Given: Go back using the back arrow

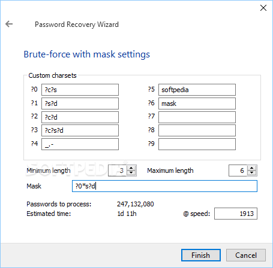Looking at the screenshot, I should (9, 24).
